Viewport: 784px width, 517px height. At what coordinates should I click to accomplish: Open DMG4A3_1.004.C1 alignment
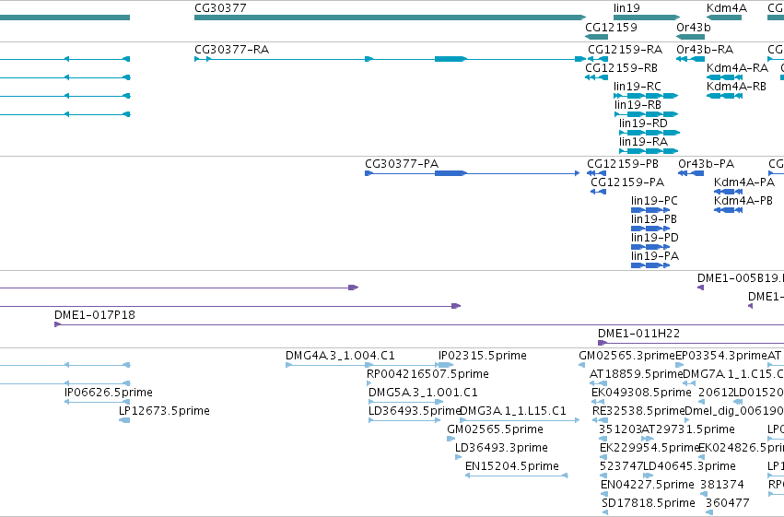click(362, 366)
